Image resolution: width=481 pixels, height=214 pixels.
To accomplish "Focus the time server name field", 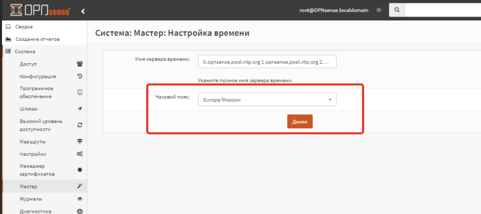I will point(267,62).
